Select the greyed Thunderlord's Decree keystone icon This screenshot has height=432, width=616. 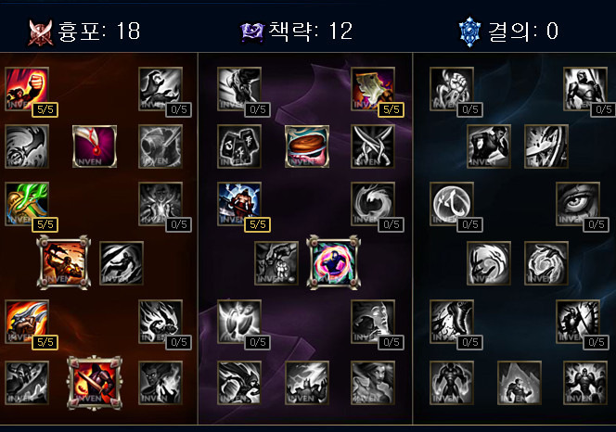tap(307, 383)
